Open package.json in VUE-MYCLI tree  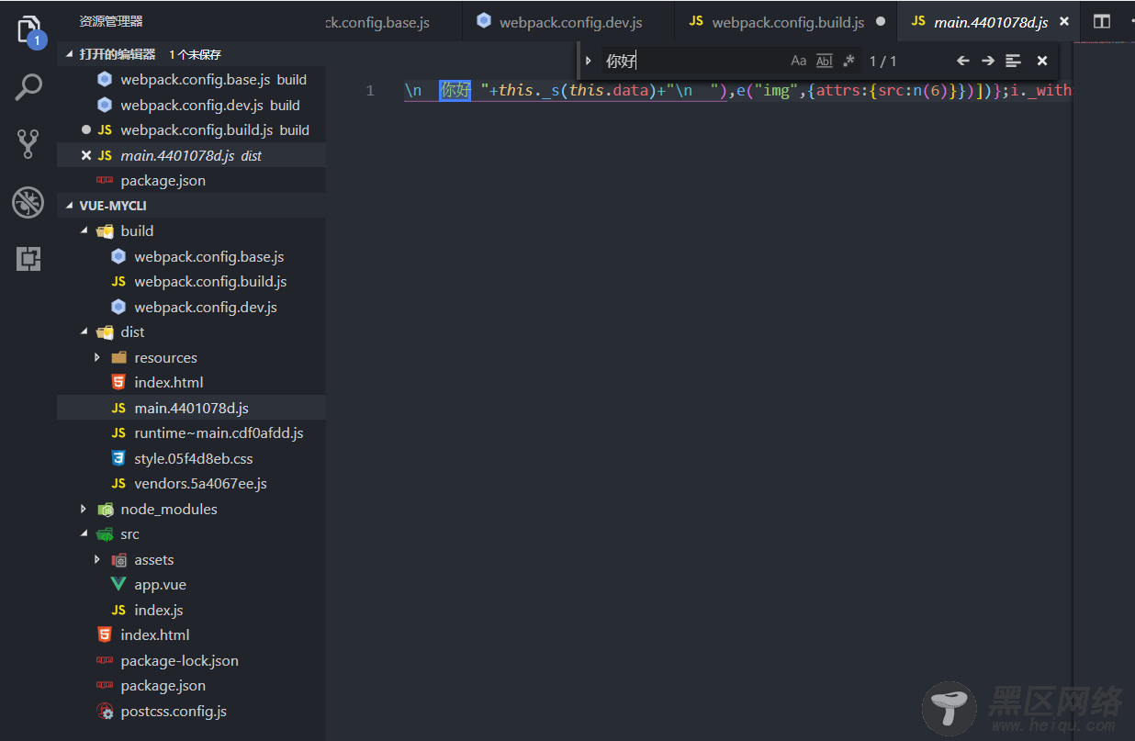coord(191,685)
